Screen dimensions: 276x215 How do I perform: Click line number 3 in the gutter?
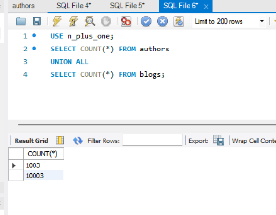pos(25,62)
